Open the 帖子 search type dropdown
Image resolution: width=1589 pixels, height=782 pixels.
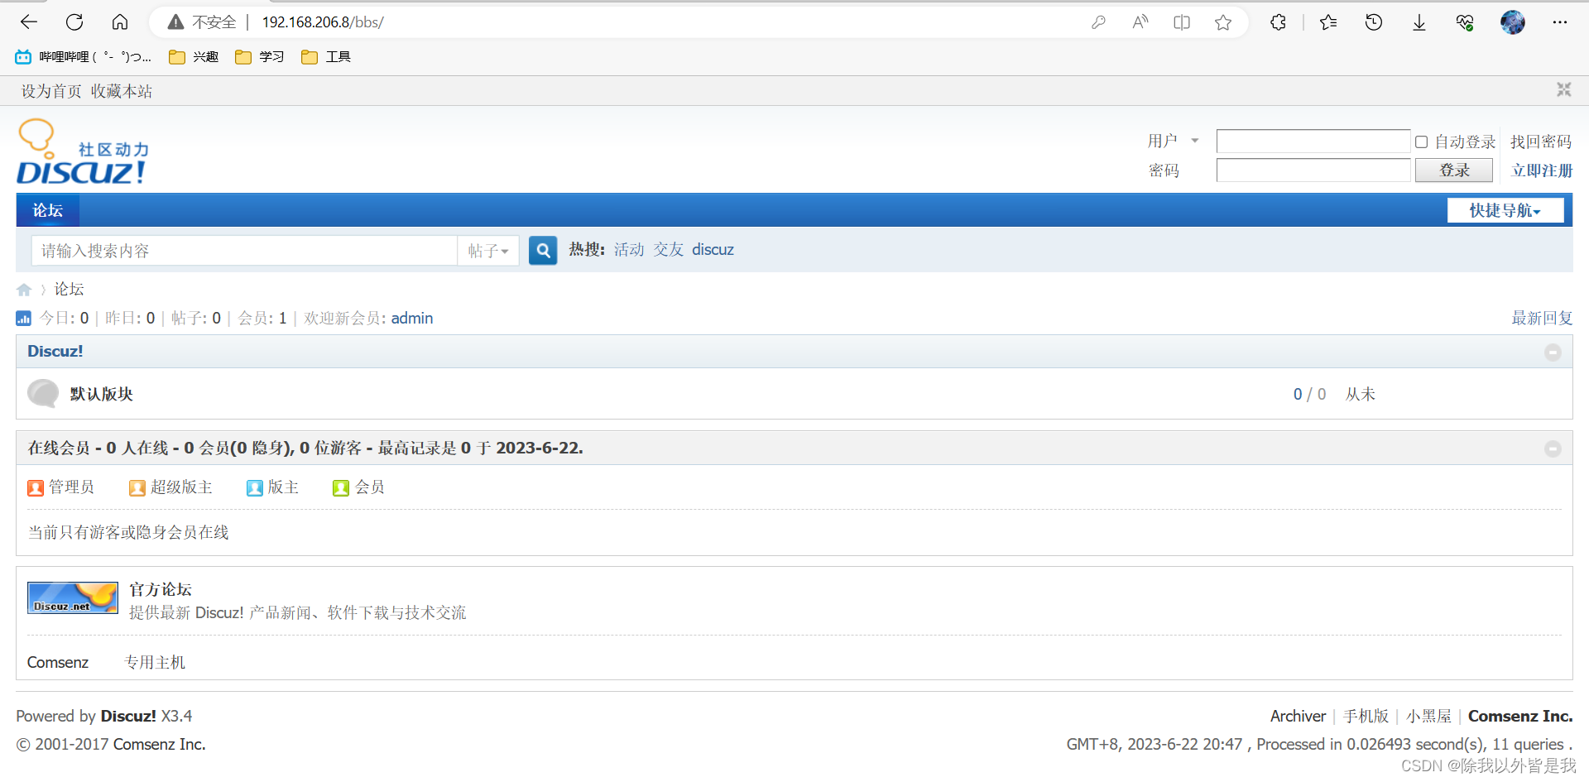[x=488, y=251]
